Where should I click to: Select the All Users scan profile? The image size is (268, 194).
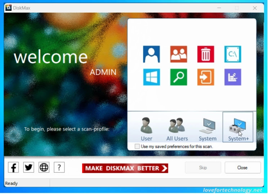tap(177, 129)
